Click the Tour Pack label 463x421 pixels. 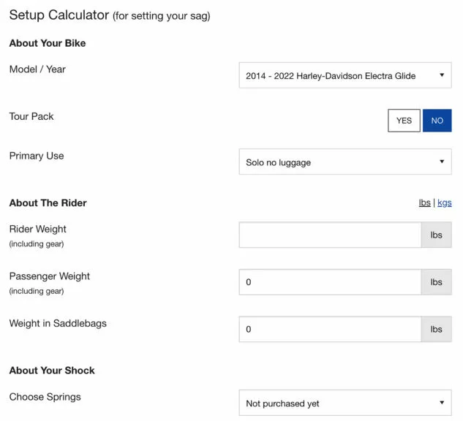[x=31, y=116]
